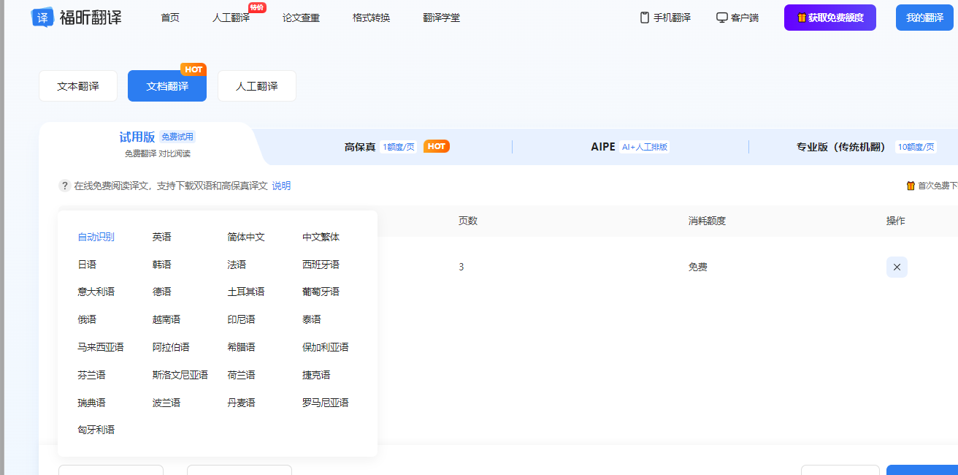
Task: Go to 格式转换 in the navigation bar
Action: click(371, 18)
